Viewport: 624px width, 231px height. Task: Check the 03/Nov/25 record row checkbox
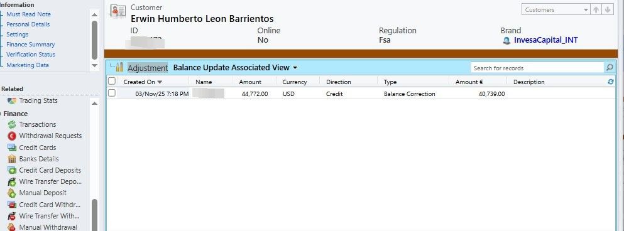tap(112, 93)
